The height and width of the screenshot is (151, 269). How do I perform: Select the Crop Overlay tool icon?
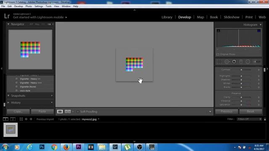(219, 62)
